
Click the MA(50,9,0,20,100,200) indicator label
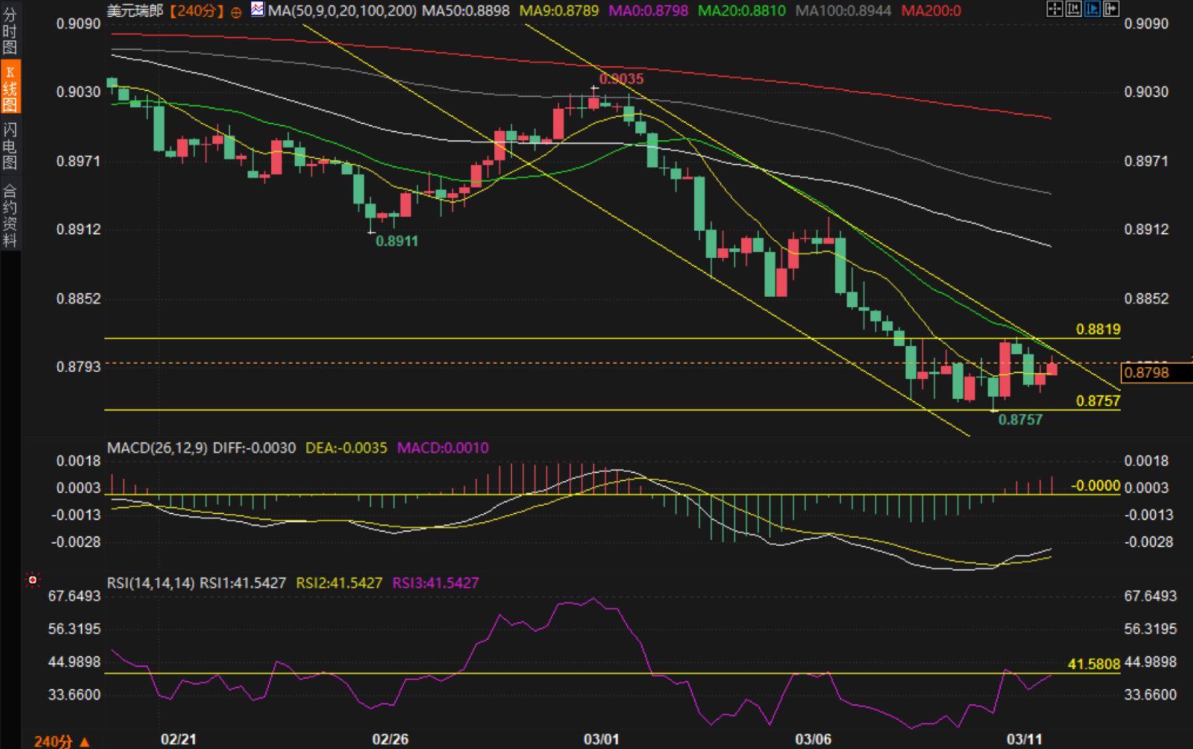point(343,11)
